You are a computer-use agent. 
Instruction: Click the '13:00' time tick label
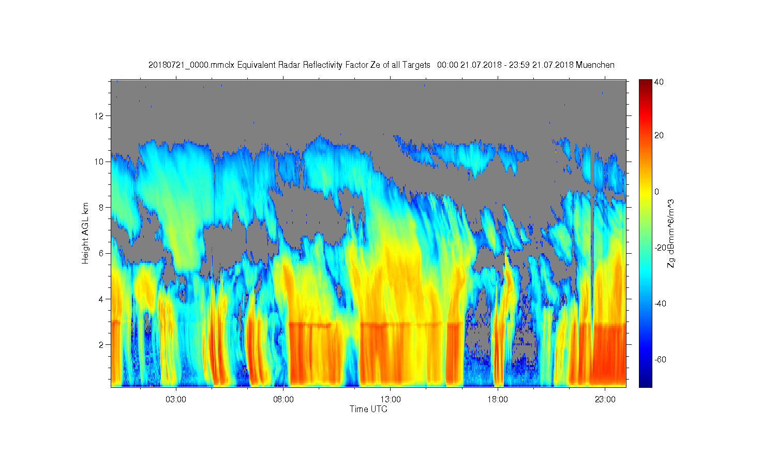coord(391,400)
